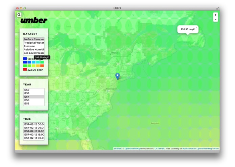Viewport: 235px width, 167px height.
Task: Open the Humanitarian OpenStreetMap Team link
Action: click(x=201, y=148)
